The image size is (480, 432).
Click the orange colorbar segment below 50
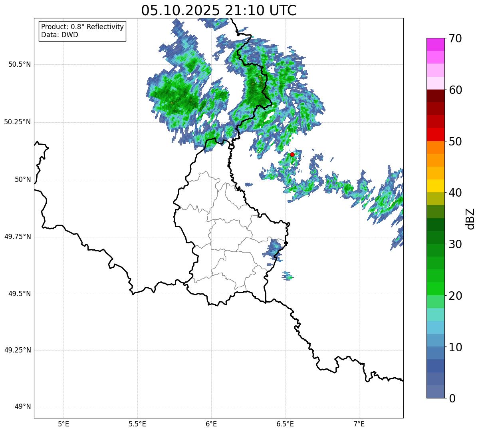[x=435, y=147]
